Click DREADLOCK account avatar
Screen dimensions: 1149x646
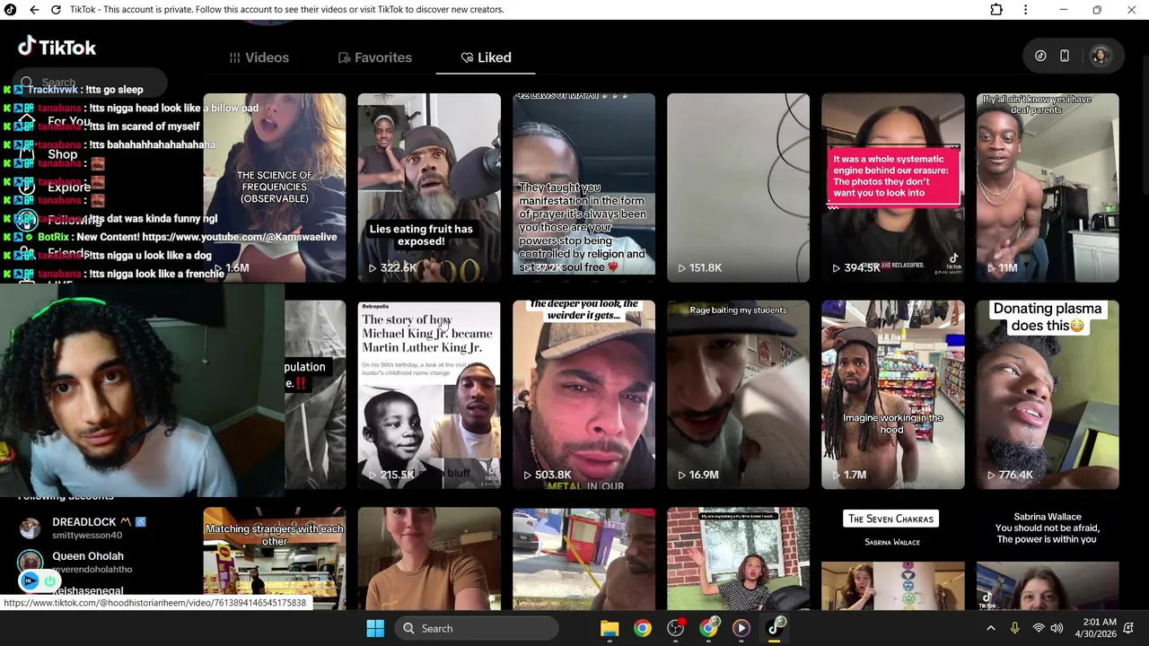[x=31, y=528]
